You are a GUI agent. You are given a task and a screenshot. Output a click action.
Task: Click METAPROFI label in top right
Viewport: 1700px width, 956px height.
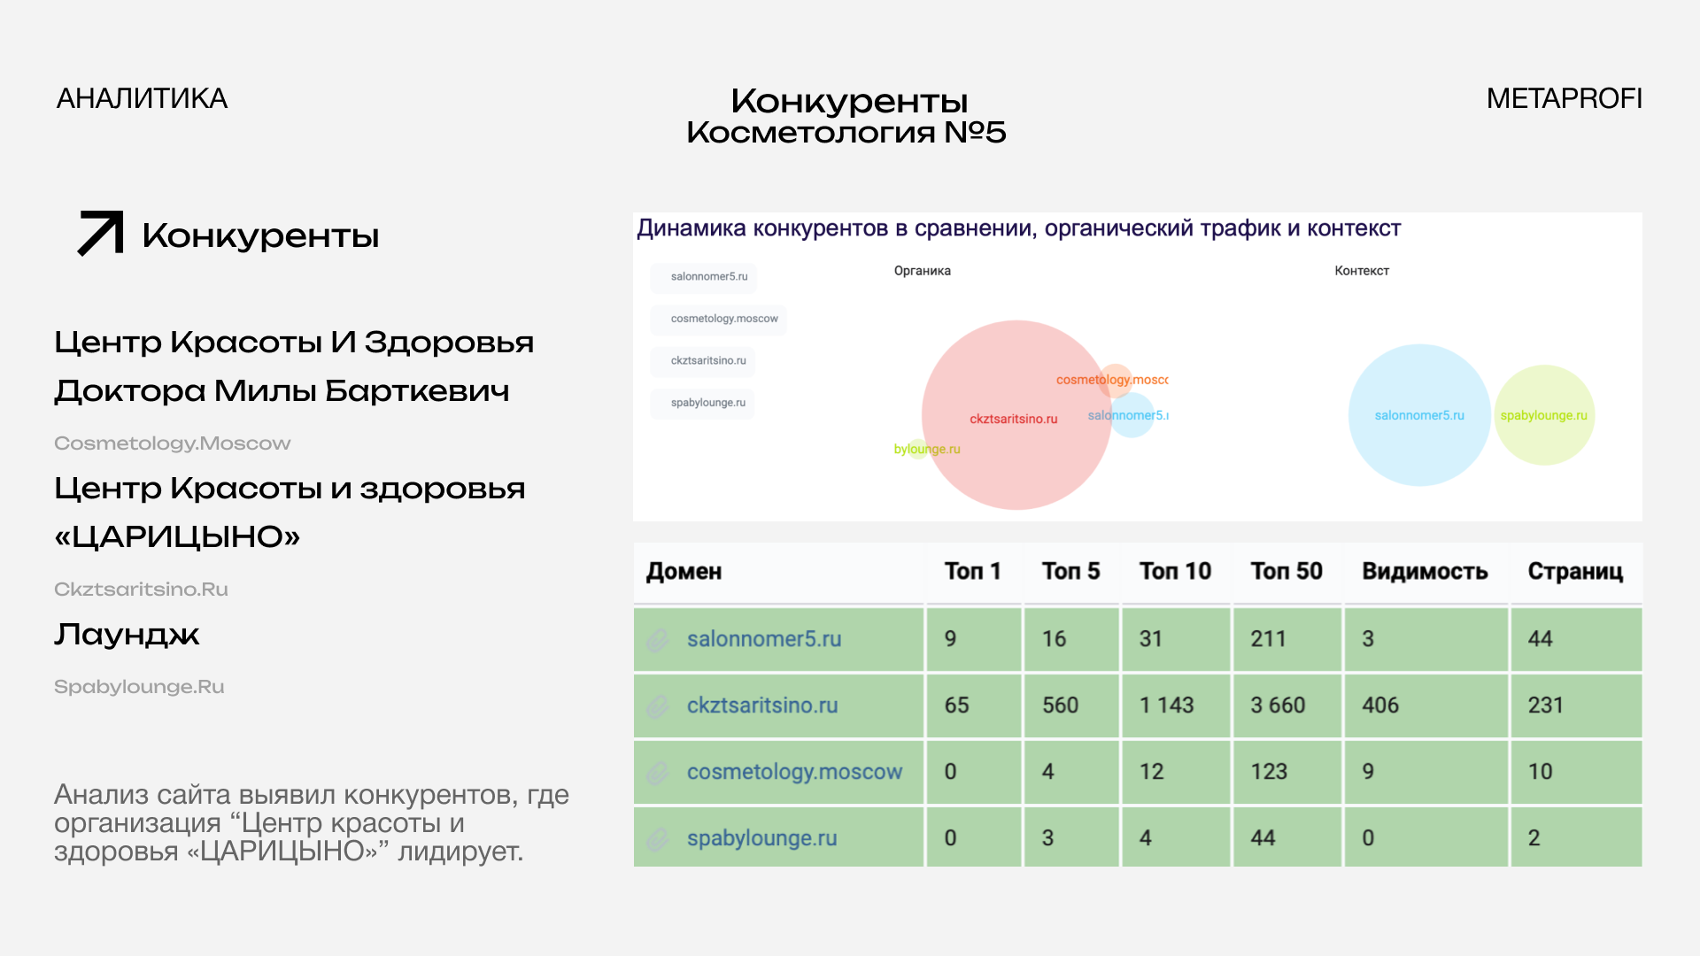click(x=1564, y=98)
